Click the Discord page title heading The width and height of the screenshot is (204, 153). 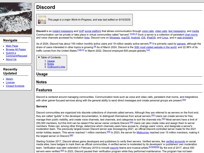[46, 7]
